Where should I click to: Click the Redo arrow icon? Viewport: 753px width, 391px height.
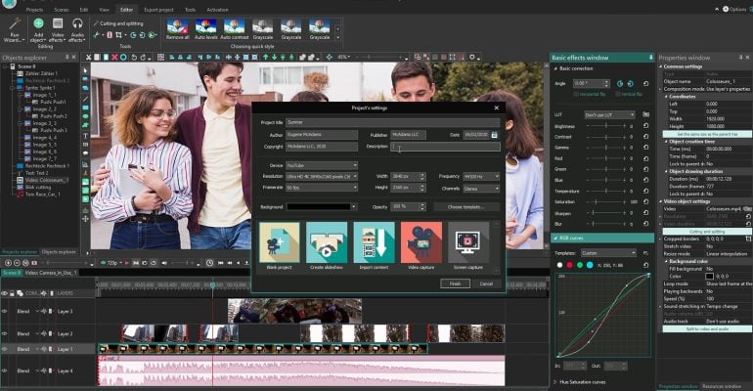pyautogui.click(x=143, y=57)
